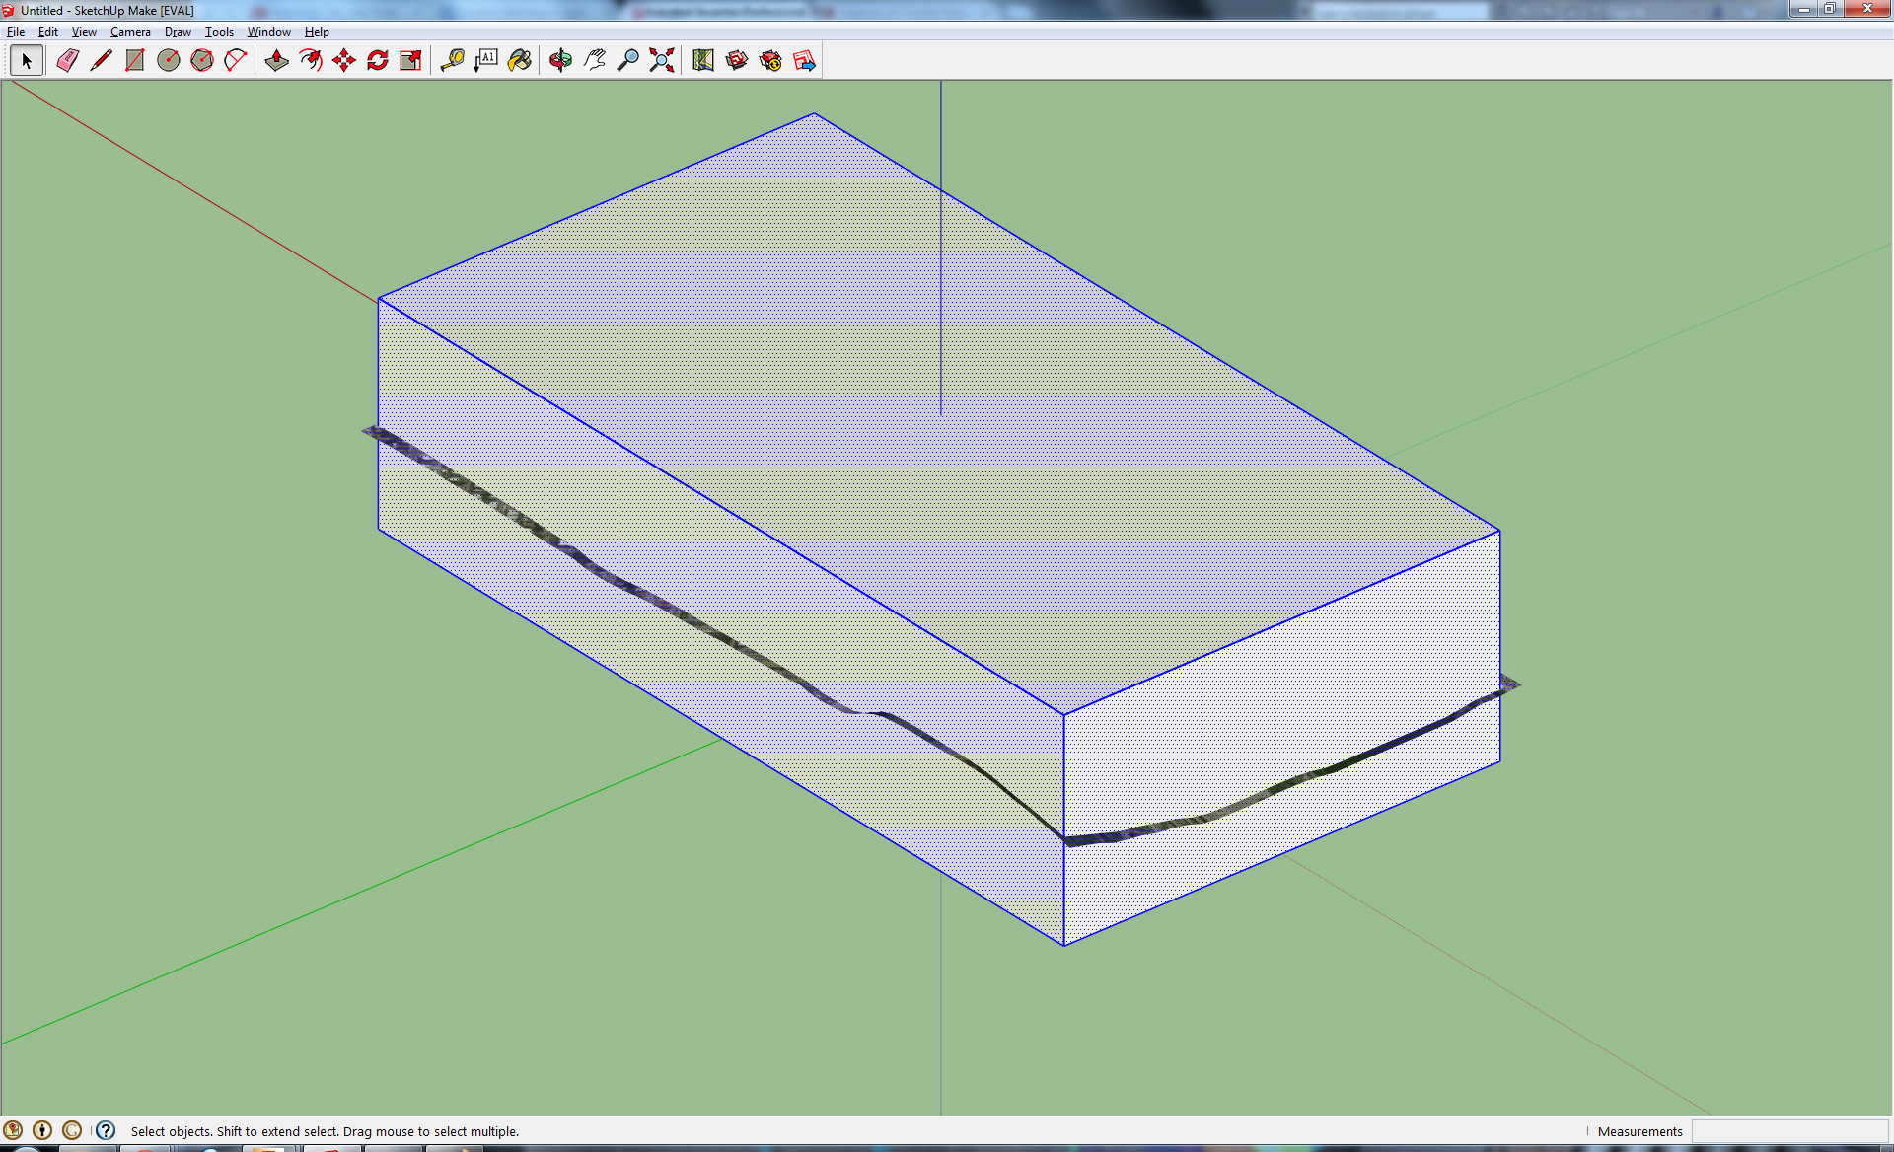Click the Measurements input box
The width and height of the screenshot is (1894, 1152).
pyautogui.click(x=1789, y=1131)
